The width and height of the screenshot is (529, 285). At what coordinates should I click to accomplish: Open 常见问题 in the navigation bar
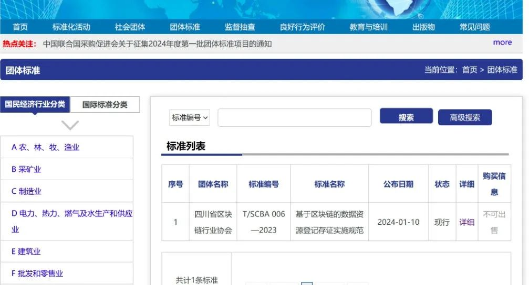pyautogui.click(x=474, y=27)
